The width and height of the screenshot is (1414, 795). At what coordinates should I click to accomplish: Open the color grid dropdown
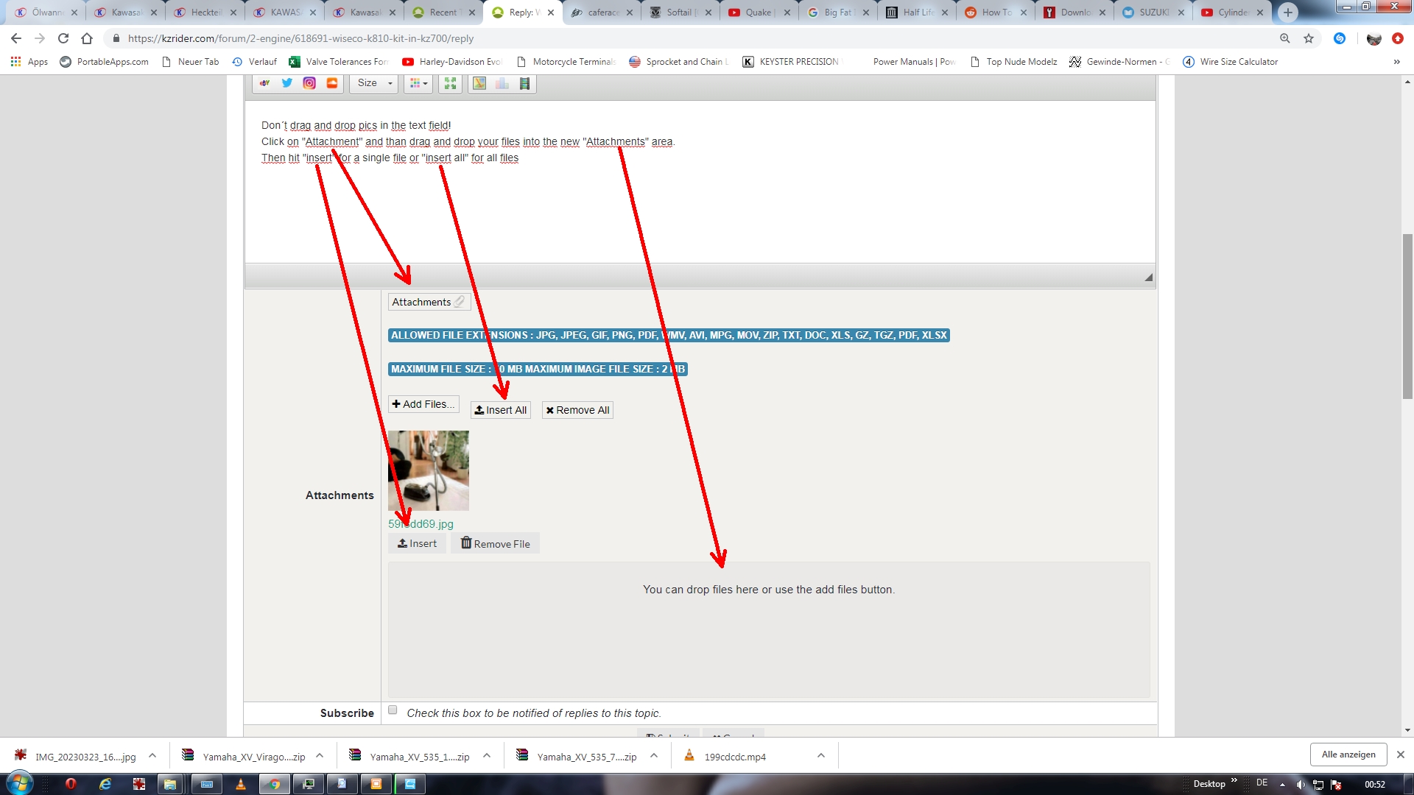[418, 83]
